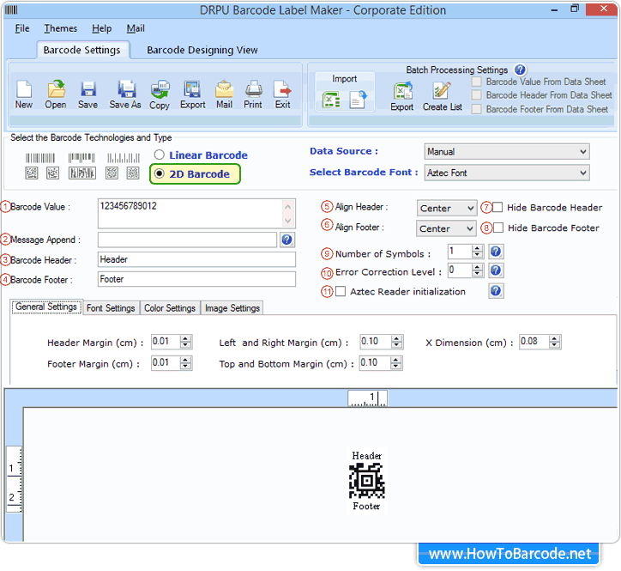Click the middle linear barcode sample icon

pos(81,158)
